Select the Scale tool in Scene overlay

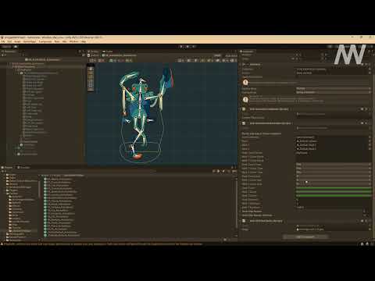click(x=91, y=81)
